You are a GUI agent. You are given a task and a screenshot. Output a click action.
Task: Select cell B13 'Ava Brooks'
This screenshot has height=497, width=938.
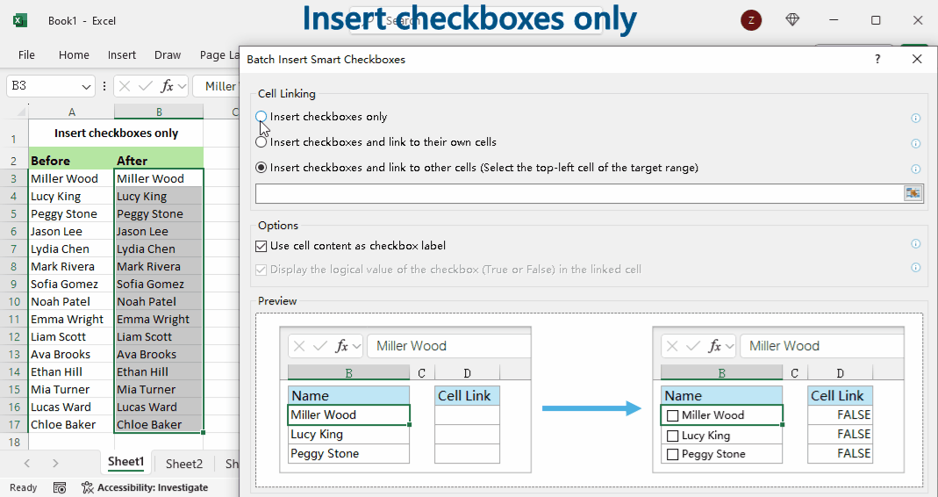coord(159,355)
